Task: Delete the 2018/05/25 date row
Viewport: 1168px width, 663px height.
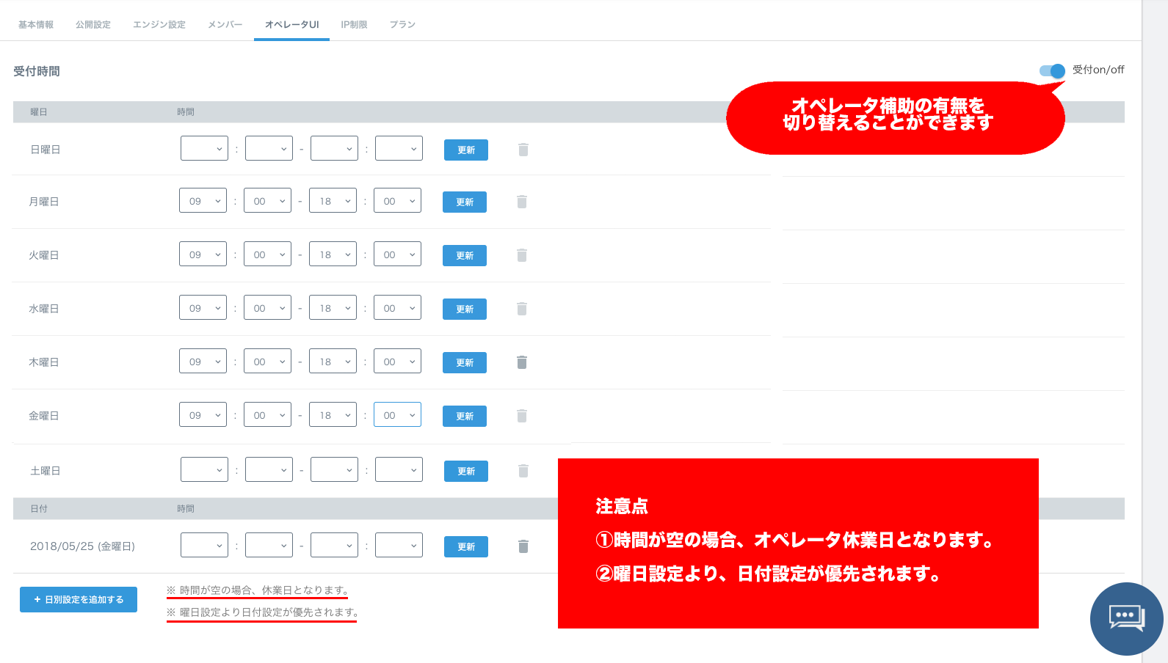Action: click(523, 546)
